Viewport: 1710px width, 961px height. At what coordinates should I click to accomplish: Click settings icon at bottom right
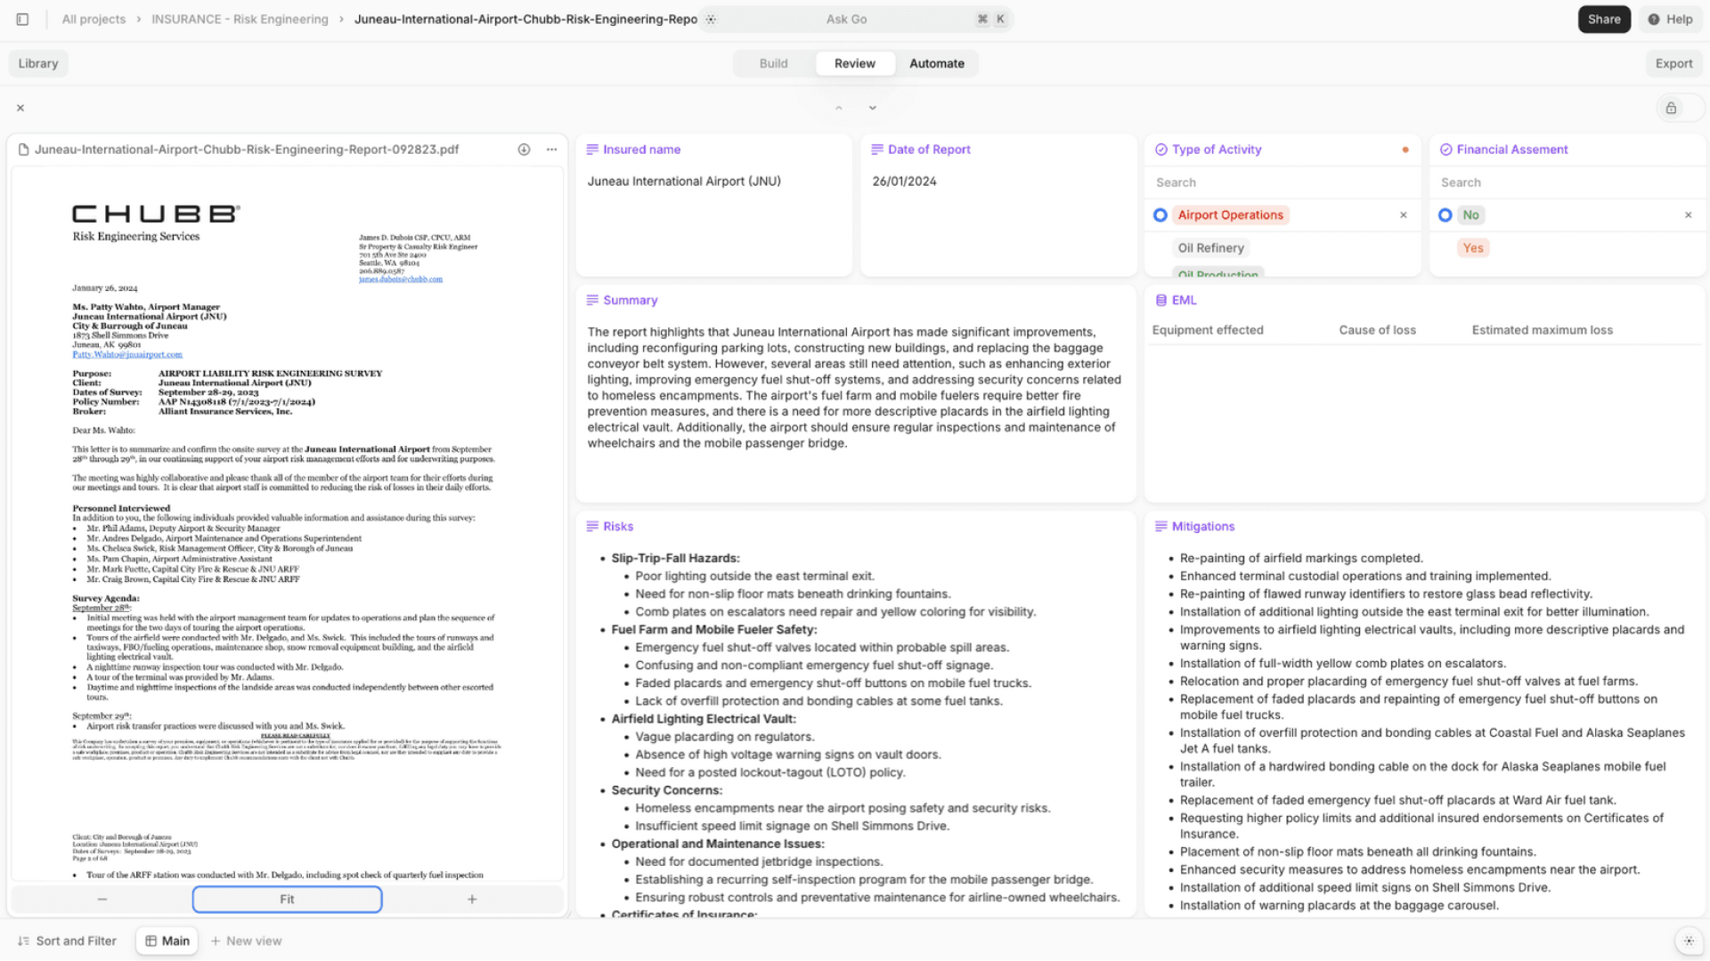(x=1689, y=941)
